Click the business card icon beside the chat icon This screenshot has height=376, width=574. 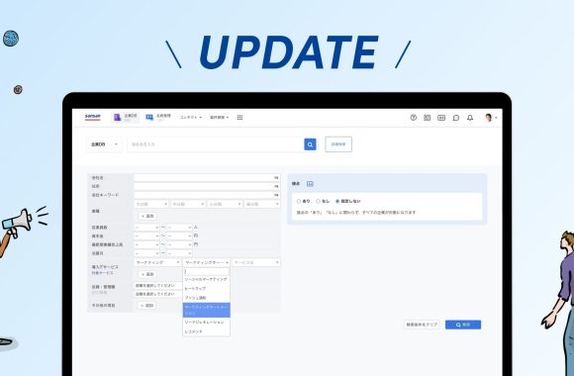pyautogui.click(x=441, y=118)
